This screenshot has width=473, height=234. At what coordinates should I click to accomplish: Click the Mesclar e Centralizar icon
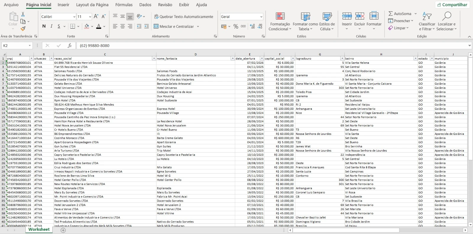[156, 26]
